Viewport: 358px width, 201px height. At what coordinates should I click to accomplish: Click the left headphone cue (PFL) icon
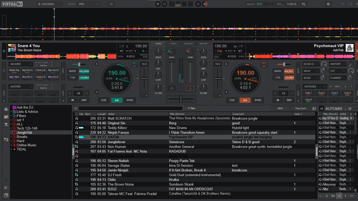point(172,88)
